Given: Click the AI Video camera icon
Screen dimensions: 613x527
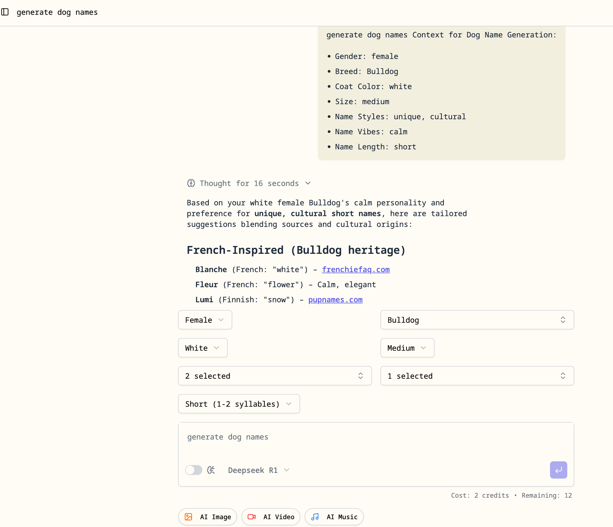Looking at the screenshot, I should 252,517.
